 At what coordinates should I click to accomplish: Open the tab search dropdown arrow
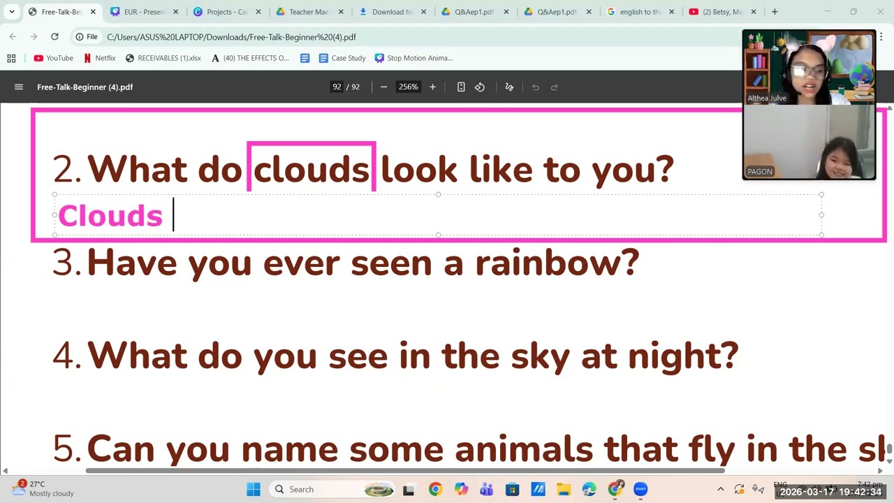click(12, 12)
